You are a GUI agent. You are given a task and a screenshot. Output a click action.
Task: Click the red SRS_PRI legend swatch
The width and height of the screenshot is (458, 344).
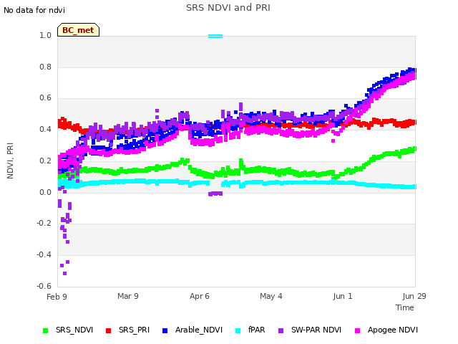[108, 330]
